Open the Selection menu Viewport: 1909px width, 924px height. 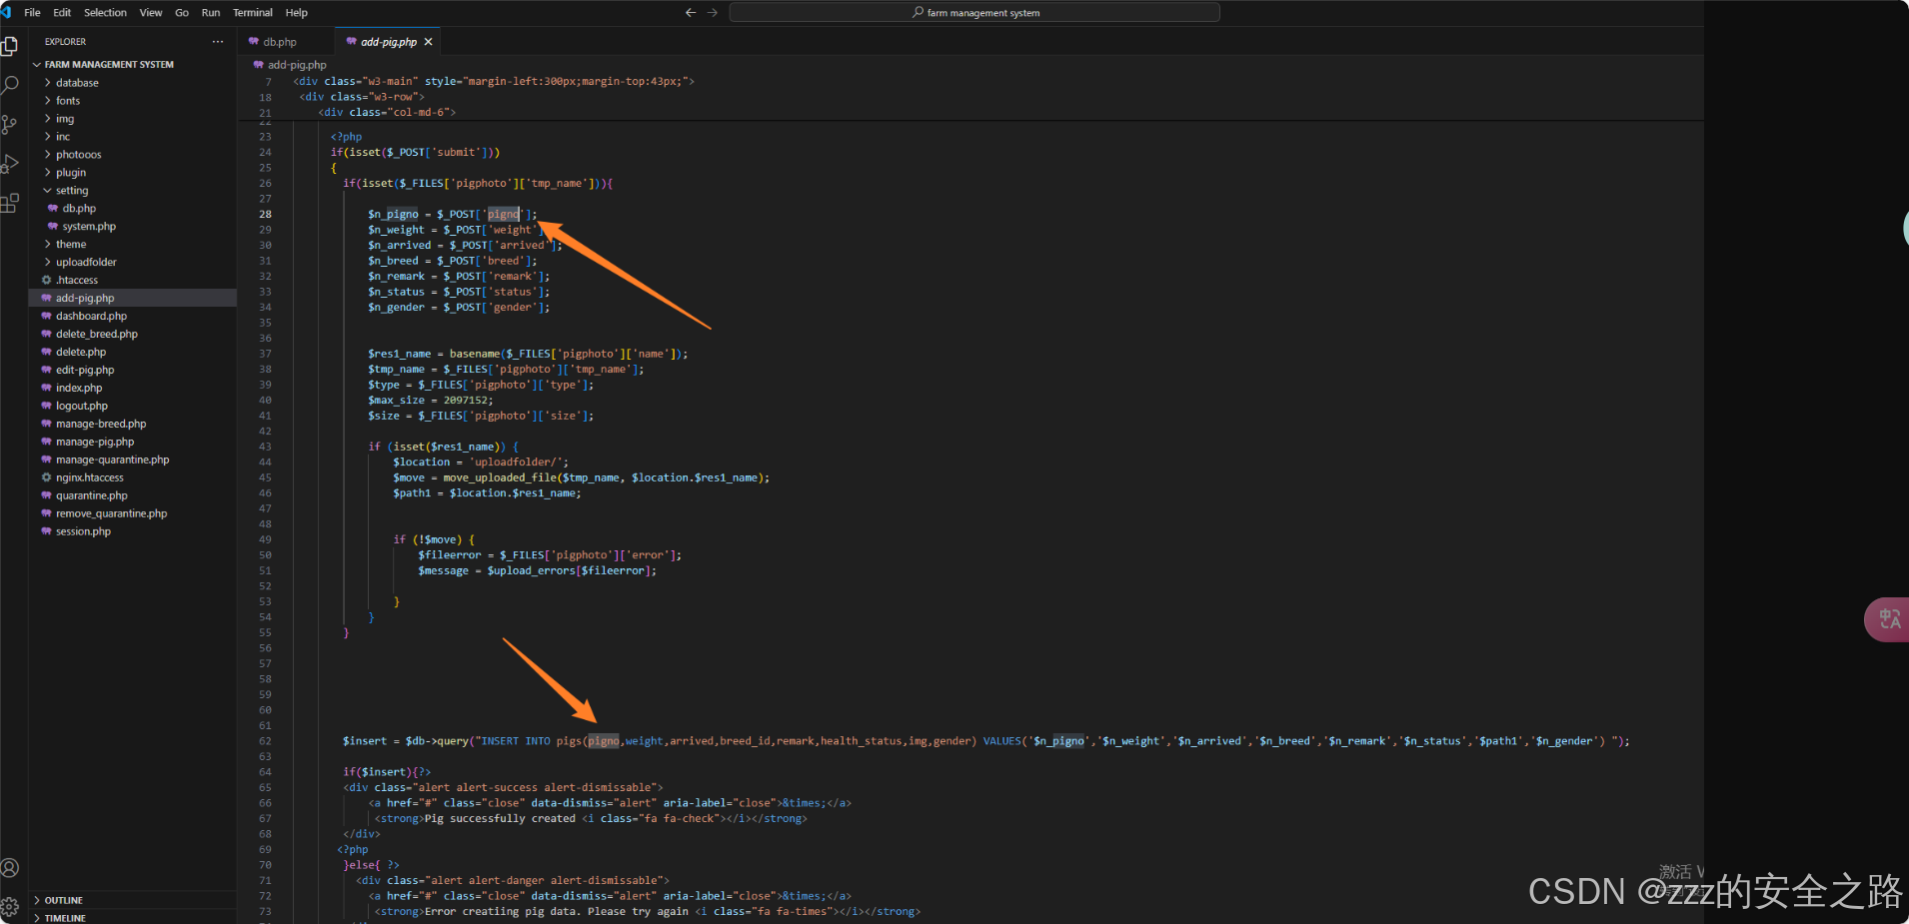coord(105,13)
